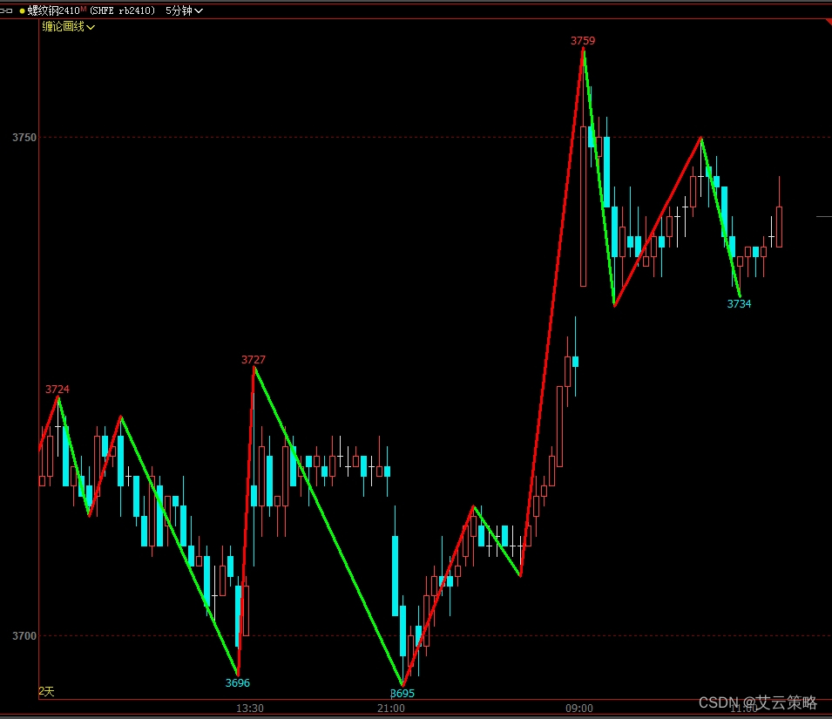Click the 09:00 time axis label

click(579, 709)
